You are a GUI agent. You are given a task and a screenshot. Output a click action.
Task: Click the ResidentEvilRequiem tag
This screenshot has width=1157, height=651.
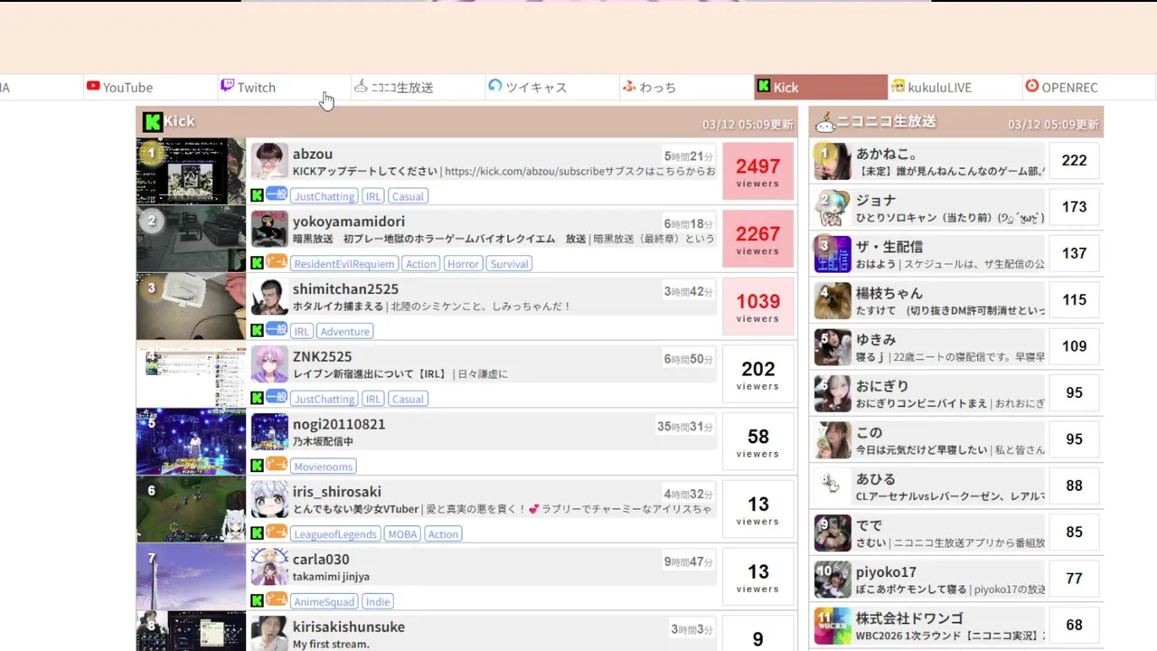344,264
